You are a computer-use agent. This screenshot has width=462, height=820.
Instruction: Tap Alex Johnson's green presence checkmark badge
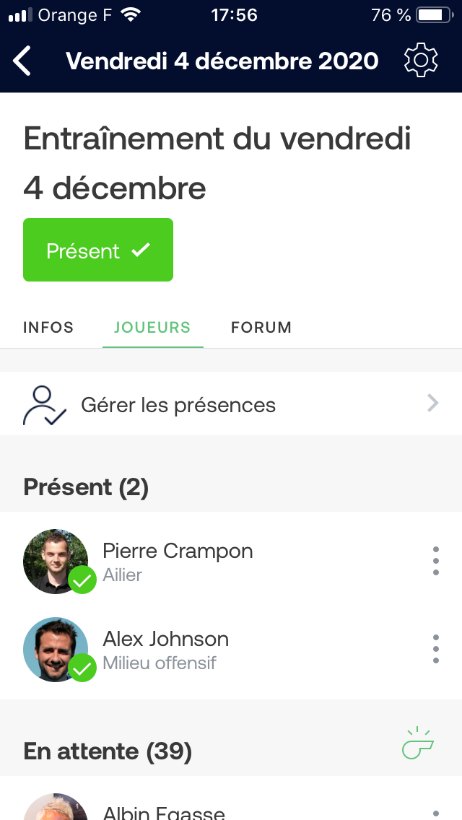click(82, 668)
